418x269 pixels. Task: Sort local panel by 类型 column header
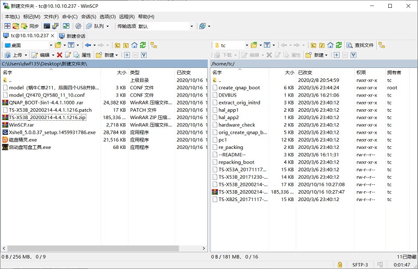151,73
